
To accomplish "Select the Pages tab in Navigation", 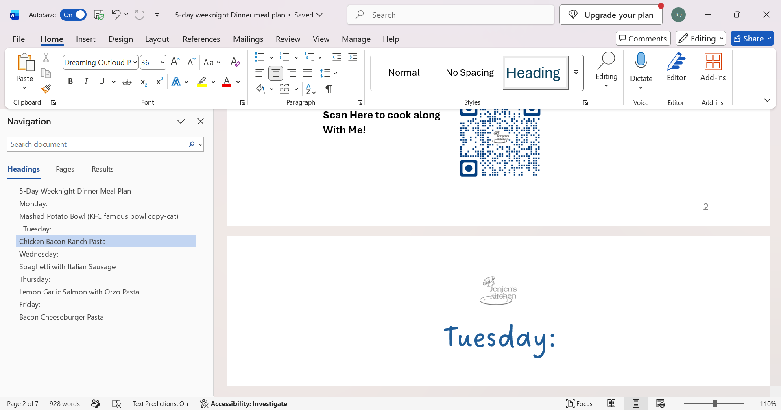I will pyautogui.click(x=65, y=169).
